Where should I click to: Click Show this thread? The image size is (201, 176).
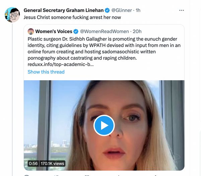46,72
